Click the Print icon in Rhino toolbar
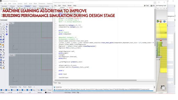Screen dimensions: 178x100 tap(9, 9)
